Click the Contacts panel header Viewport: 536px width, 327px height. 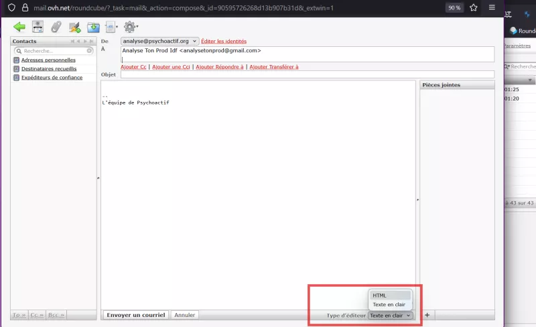point(54,41)
